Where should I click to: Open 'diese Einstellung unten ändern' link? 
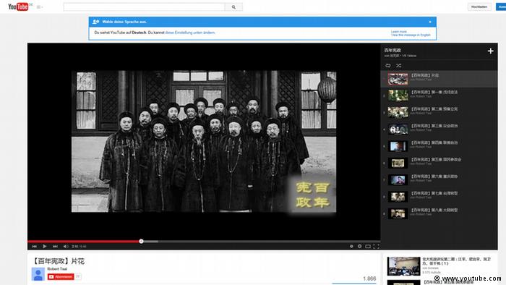tap(190, 33)
